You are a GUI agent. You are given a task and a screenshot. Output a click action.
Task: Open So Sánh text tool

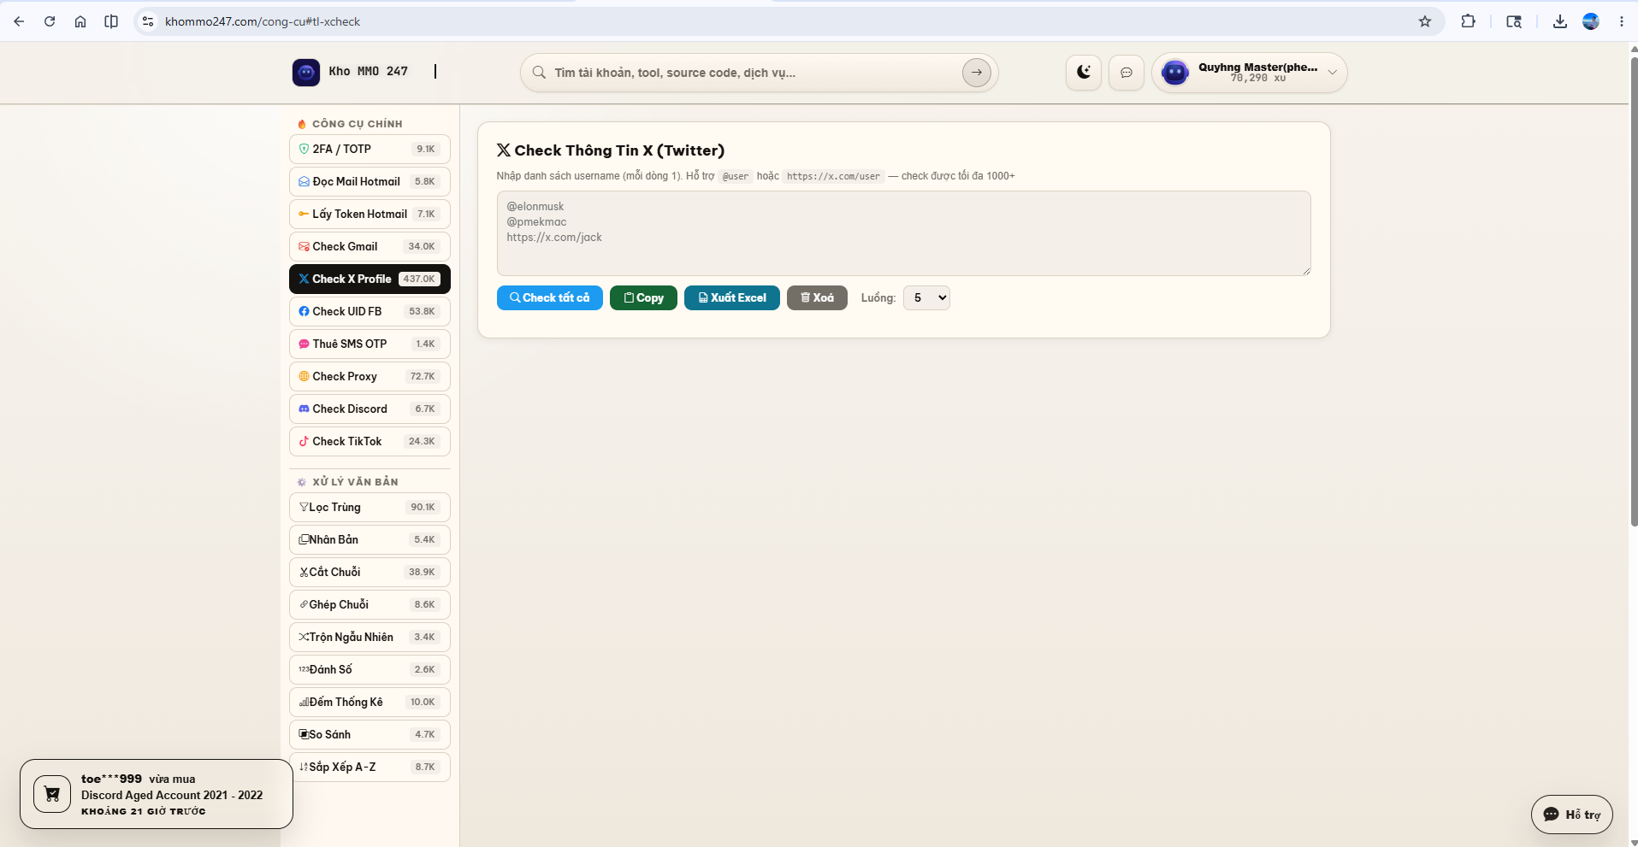click(370, 734)
